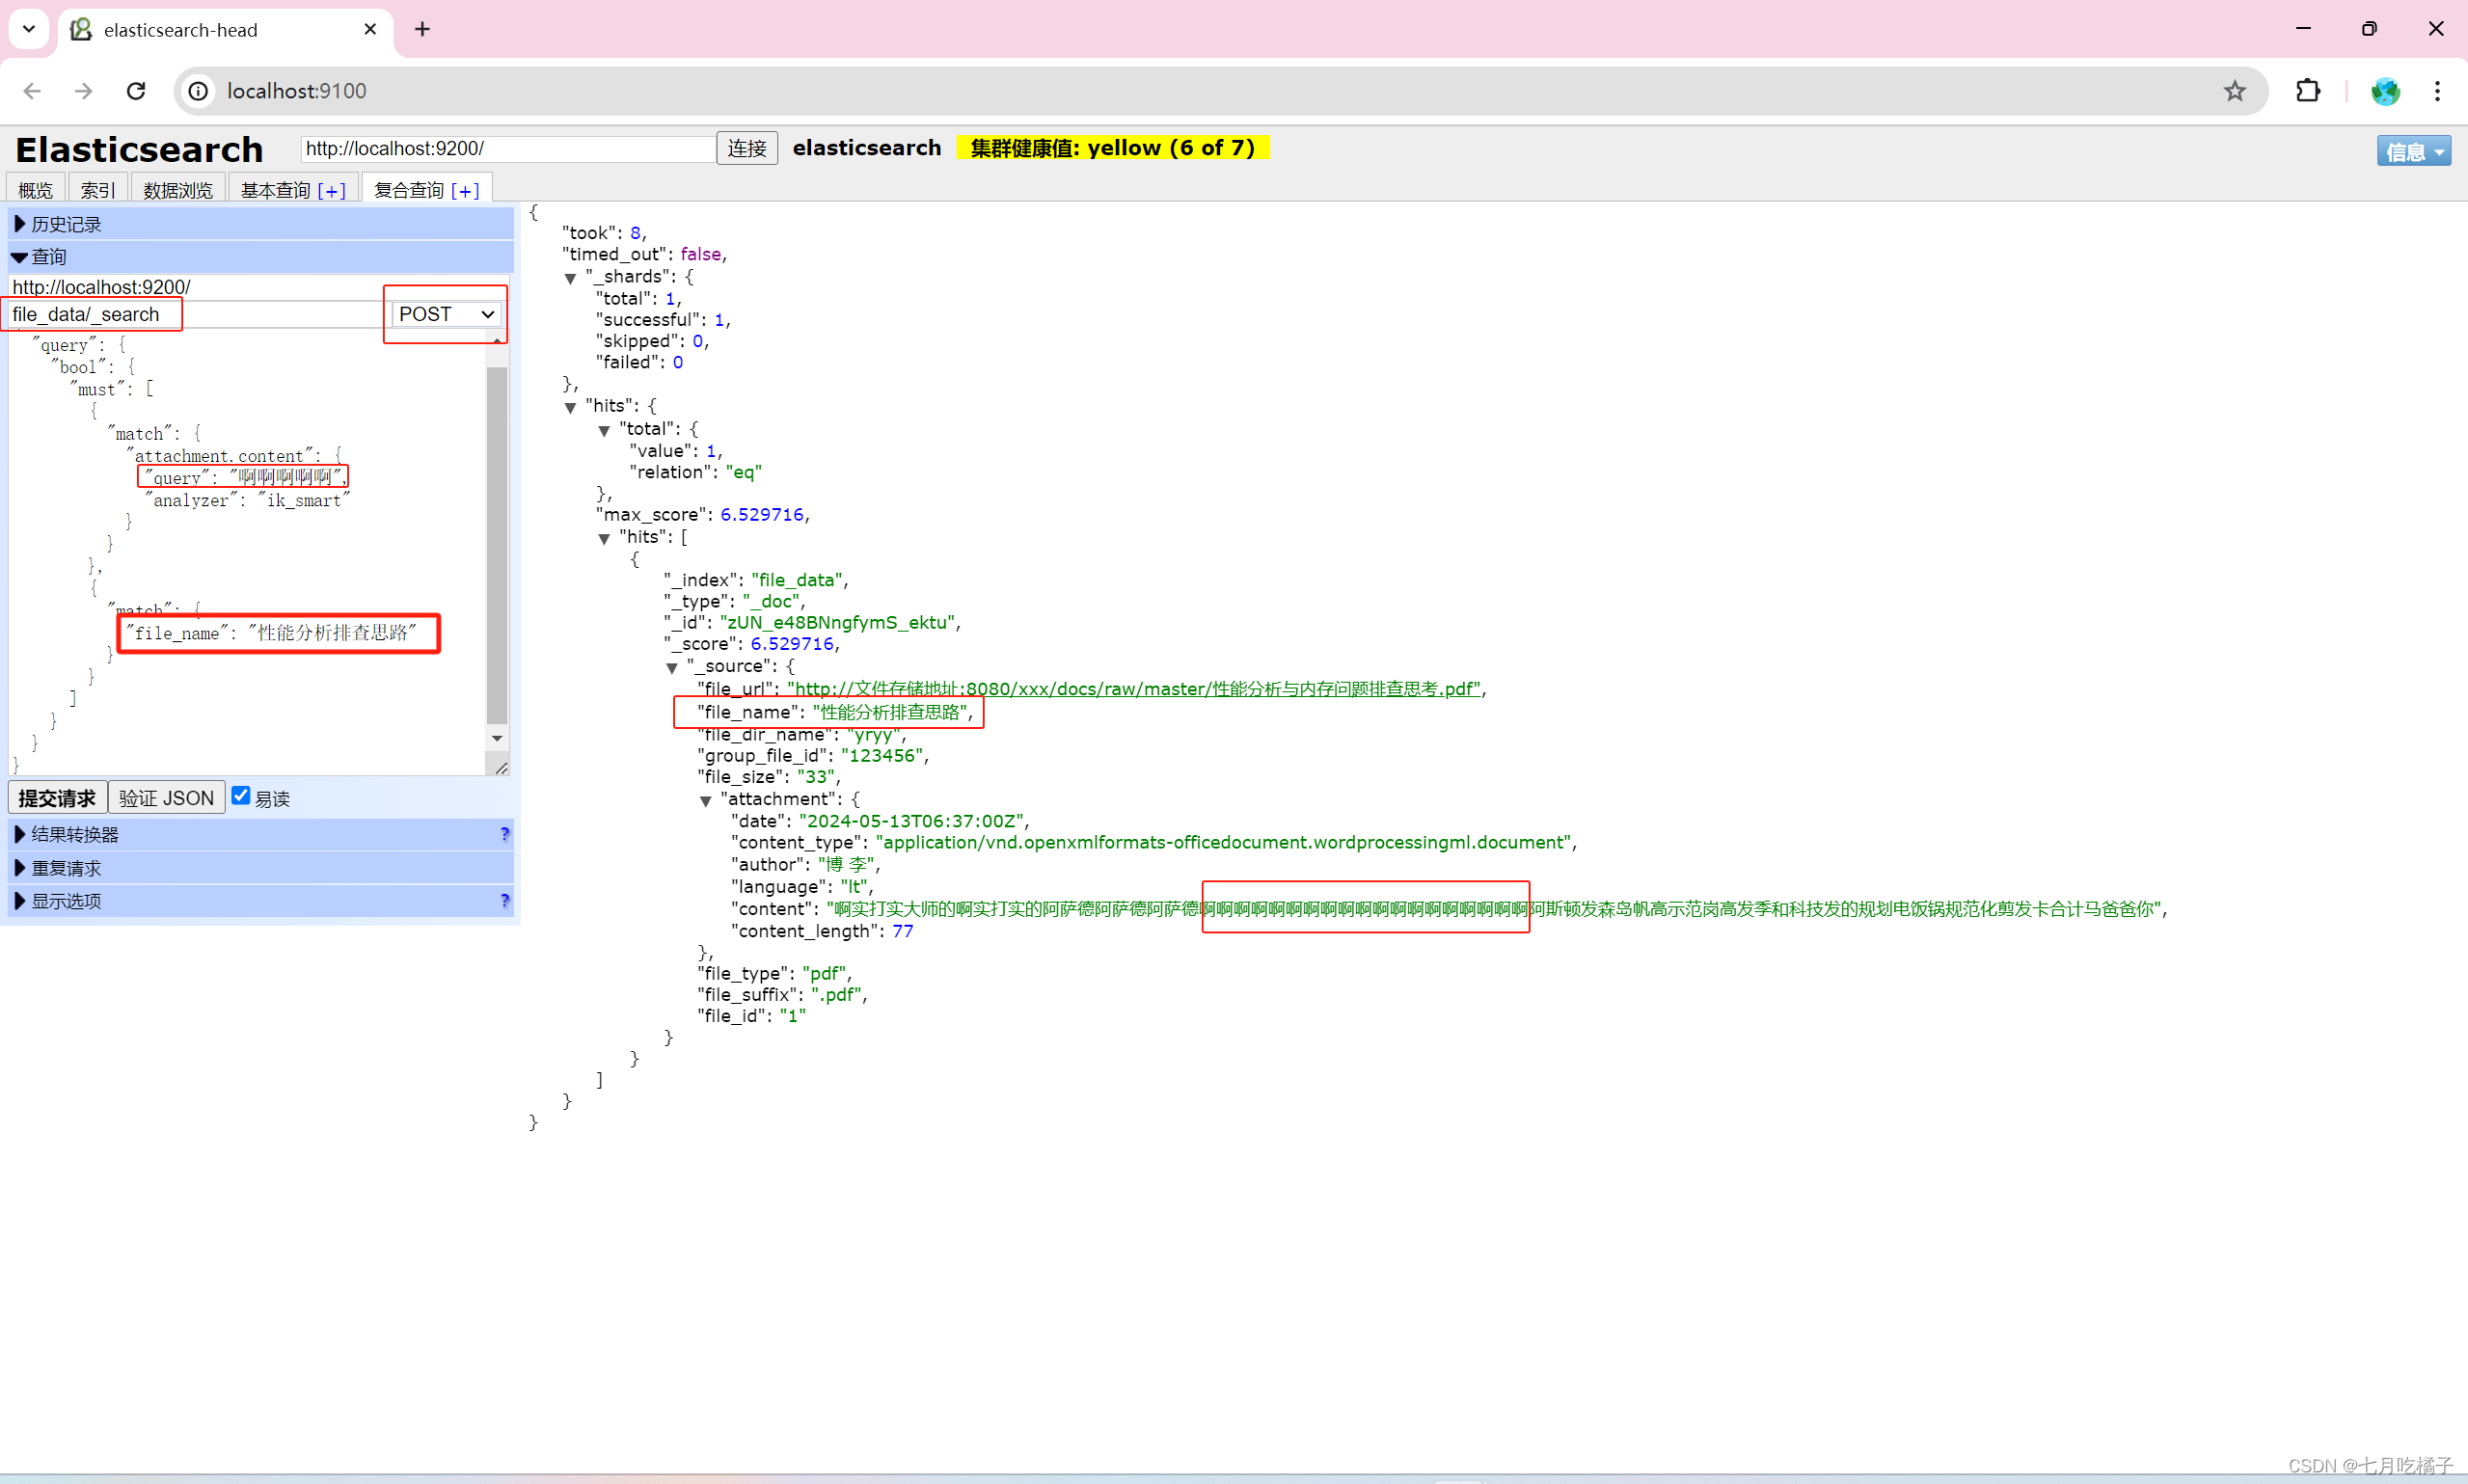The image size is (2468, 1484).
Task: Reload the localhost:9100 page
Action: coord(136,91)
